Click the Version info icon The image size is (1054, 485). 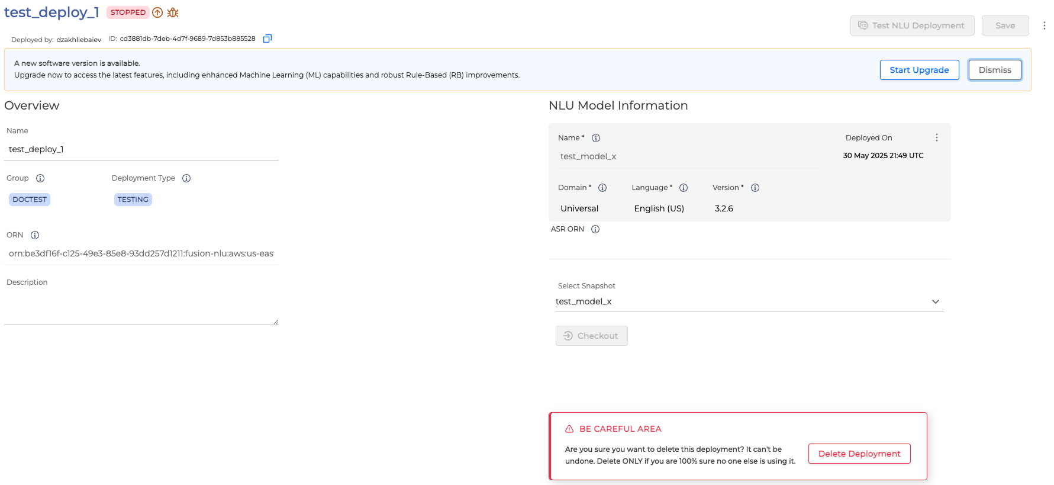pos(755,188)
